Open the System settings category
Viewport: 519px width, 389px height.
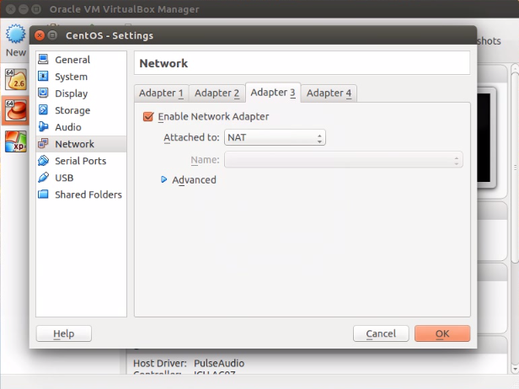click(x=81, y=77)
